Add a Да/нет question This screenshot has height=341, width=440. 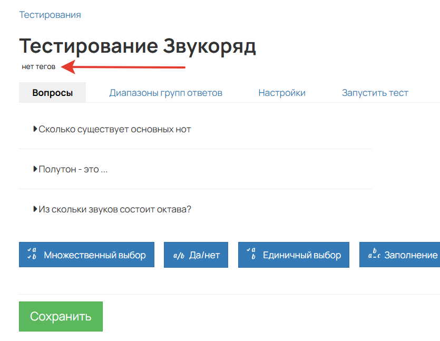[x=195, y=255]
